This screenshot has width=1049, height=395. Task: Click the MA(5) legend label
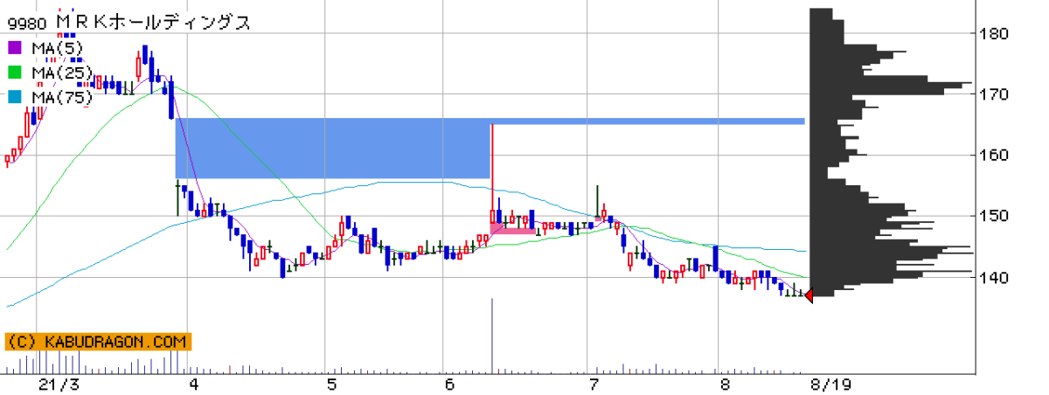57,47
